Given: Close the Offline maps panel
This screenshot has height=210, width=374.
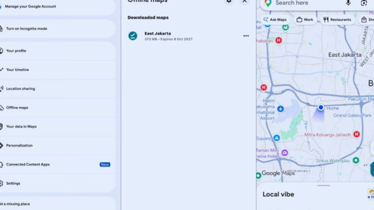Looking at the screenshot, I should (245, 1).
